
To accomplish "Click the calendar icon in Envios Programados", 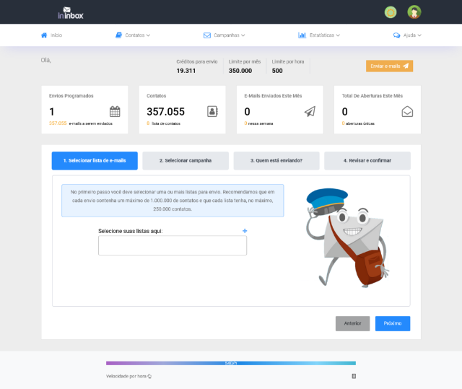I will [115, 111].
